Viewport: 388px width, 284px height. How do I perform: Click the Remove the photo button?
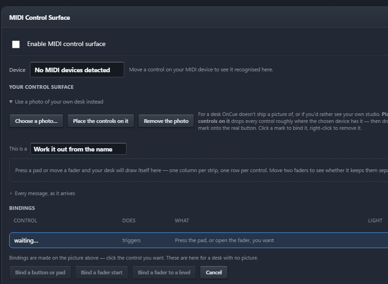(166, 121)
